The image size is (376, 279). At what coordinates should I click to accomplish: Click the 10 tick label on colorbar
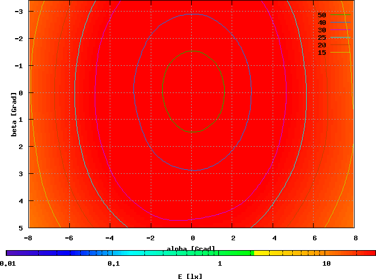(x=326, y=264)
